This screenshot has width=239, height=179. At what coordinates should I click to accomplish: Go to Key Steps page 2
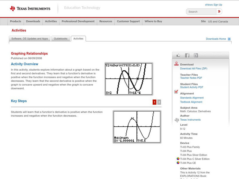pos(159,102)
